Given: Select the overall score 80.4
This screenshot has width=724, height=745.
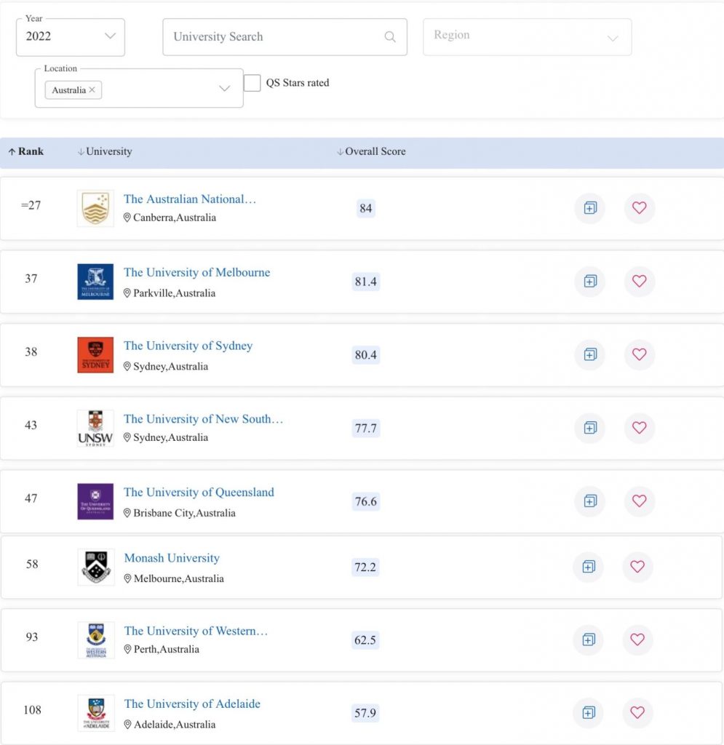Looking at the screenshot, I should [366, 355].
